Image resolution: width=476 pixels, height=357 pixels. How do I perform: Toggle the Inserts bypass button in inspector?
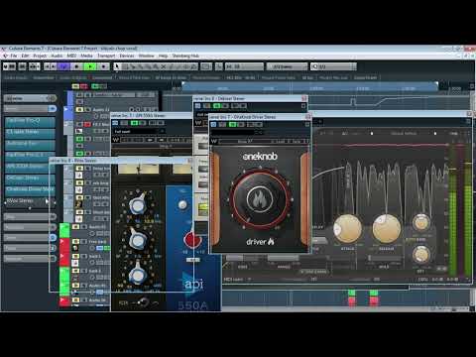[53, 108]
